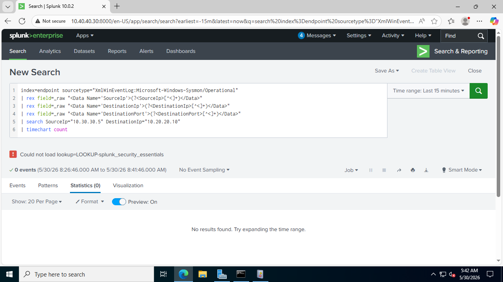Open Copilot in Edge sidebar

tap(494, 21)
